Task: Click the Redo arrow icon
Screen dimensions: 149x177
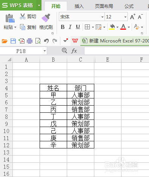Action: 55,41
